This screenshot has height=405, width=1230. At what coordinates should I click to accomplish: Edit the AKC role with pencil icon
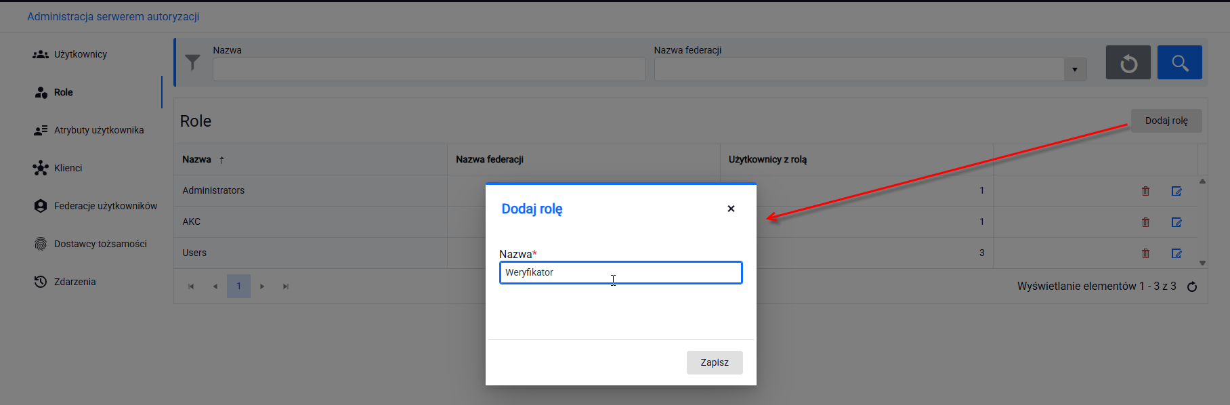click(x=1176, y=222)
